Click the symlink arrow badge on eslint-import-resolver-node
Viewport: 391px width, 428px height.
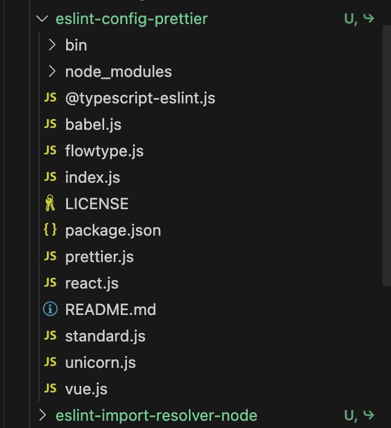pos(369,415)
